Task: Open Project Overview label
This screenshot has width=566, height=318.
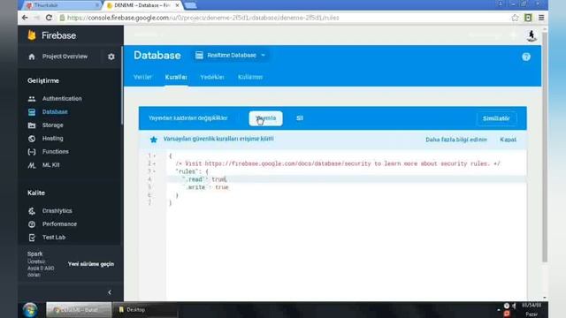Action: click(65, 57)
